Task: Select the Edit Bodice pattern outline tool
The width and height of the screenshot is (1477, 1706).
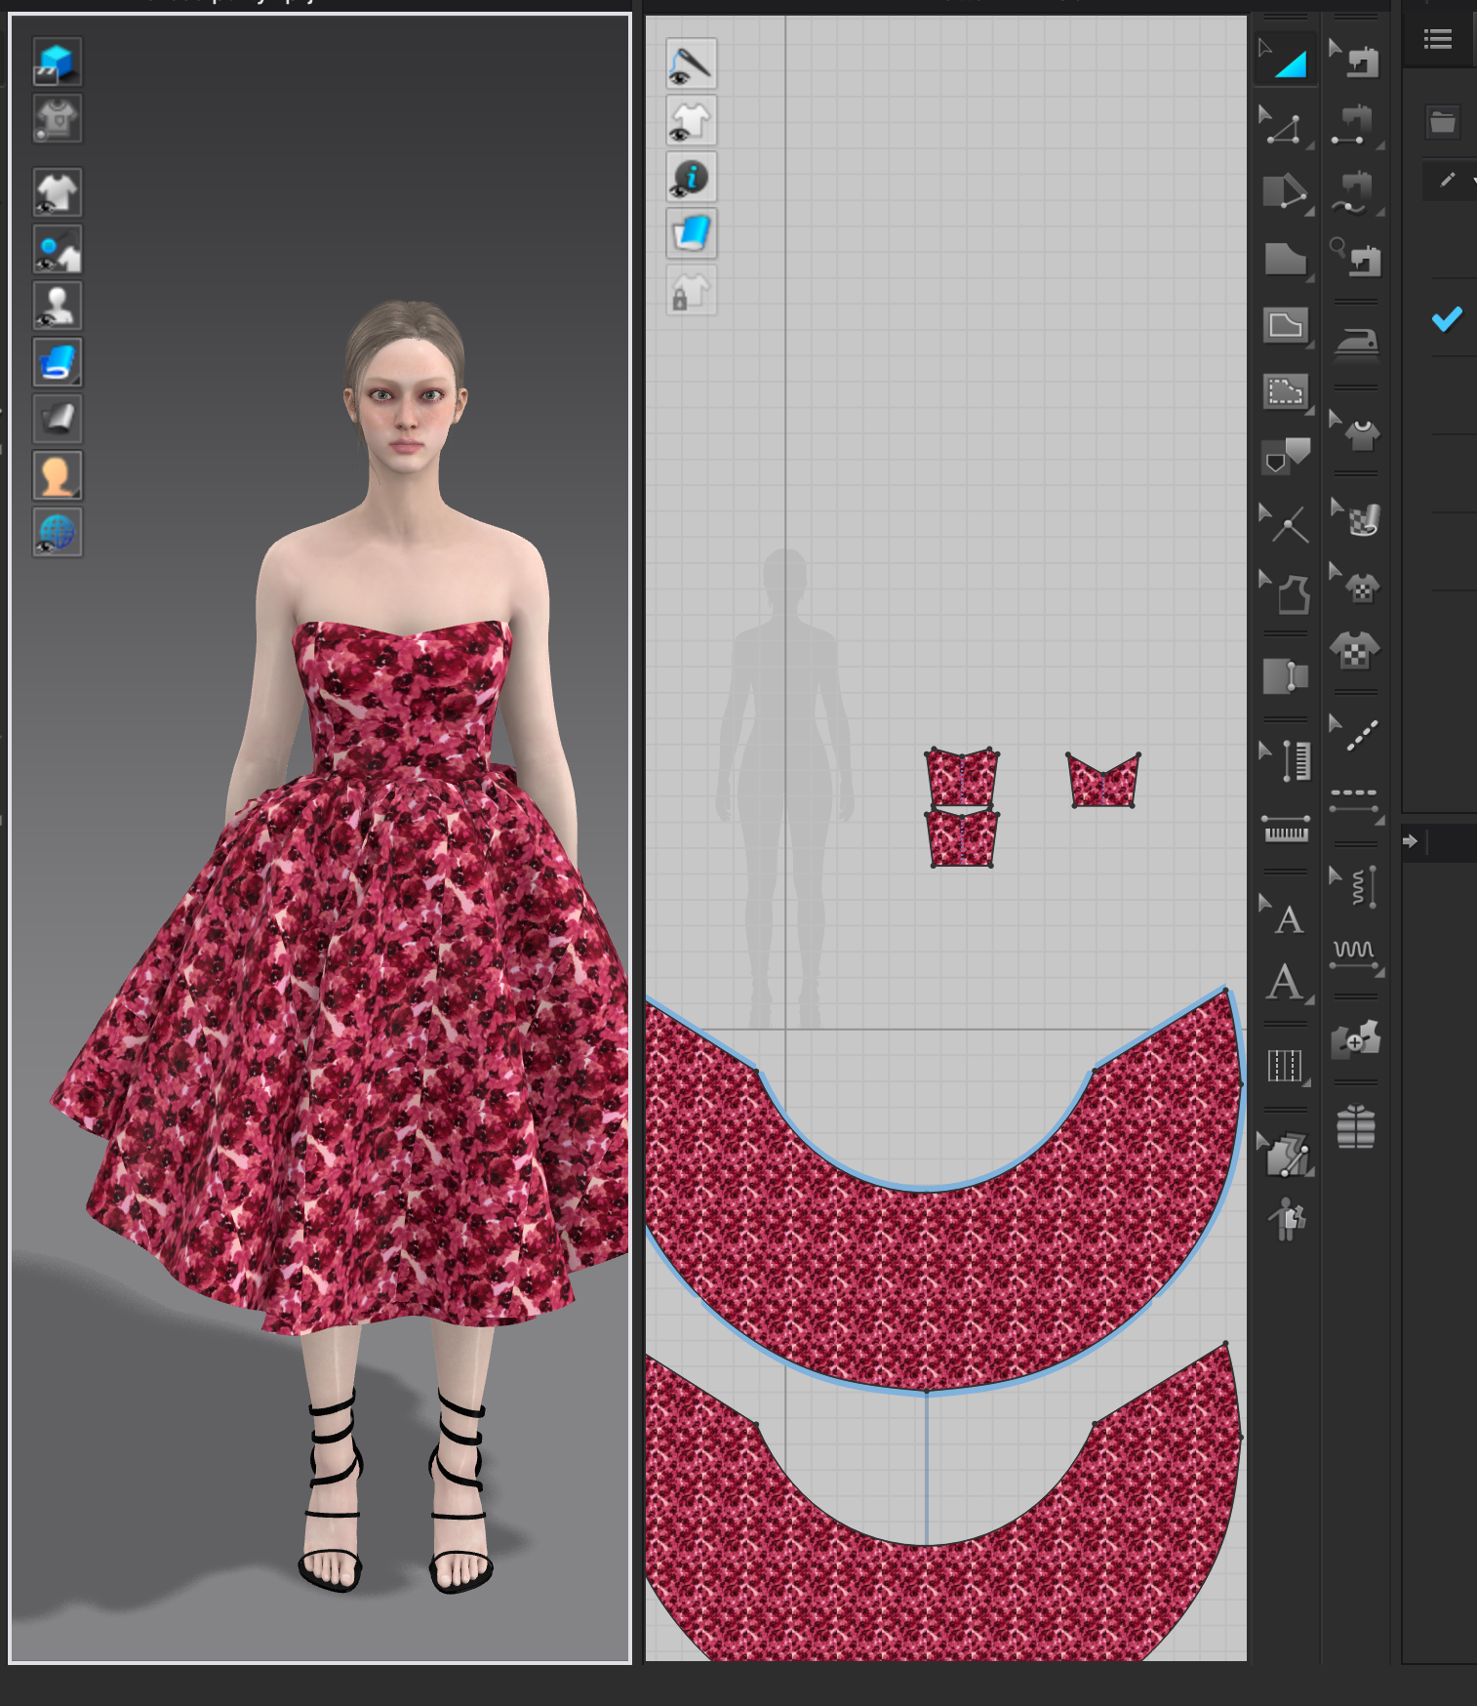Action: (1285, 591)
